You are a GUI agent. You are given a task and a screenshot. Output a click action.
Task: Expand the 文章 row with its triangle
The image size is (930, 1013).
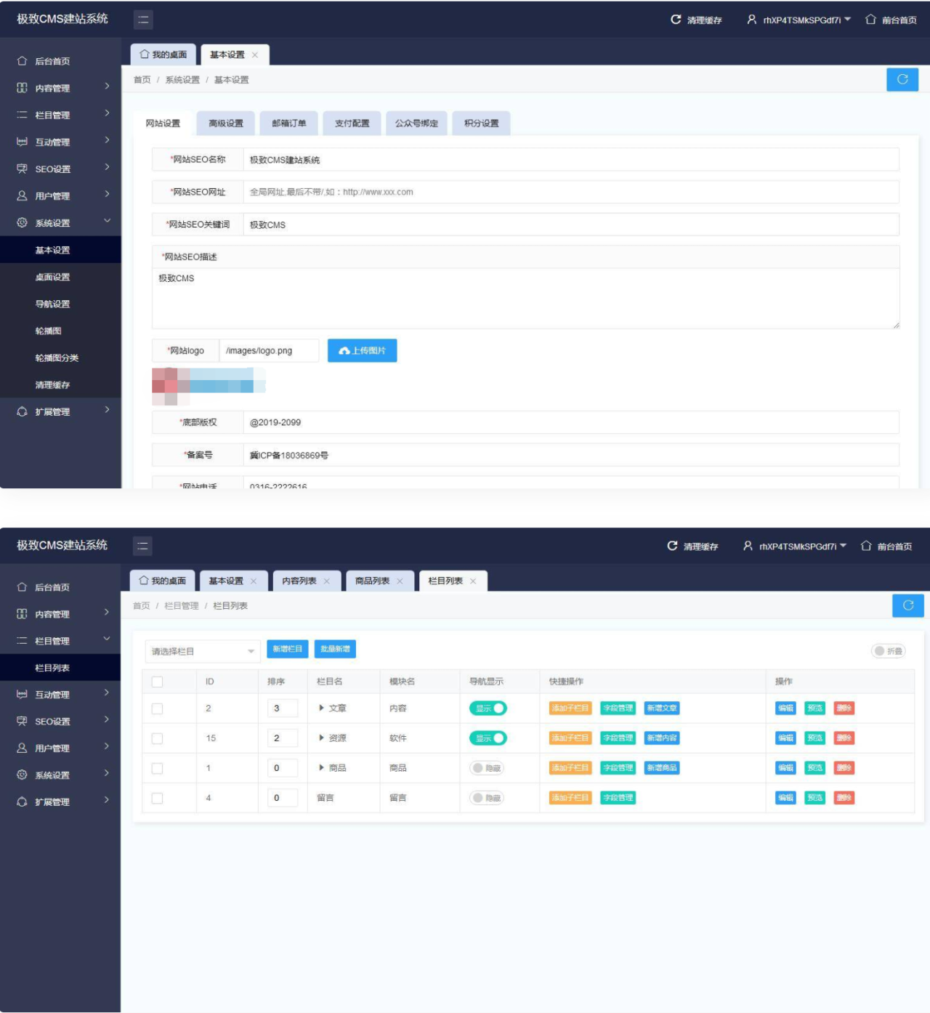coord(322,709)
